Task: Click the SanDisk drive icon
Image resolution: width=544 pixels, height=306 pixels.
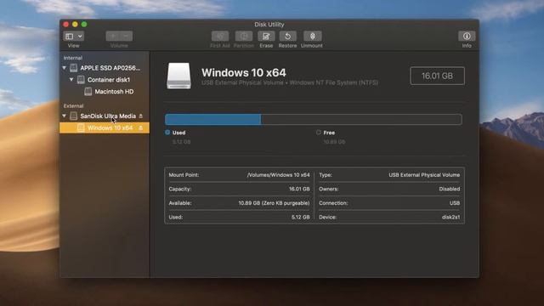Action: point(74,116)
